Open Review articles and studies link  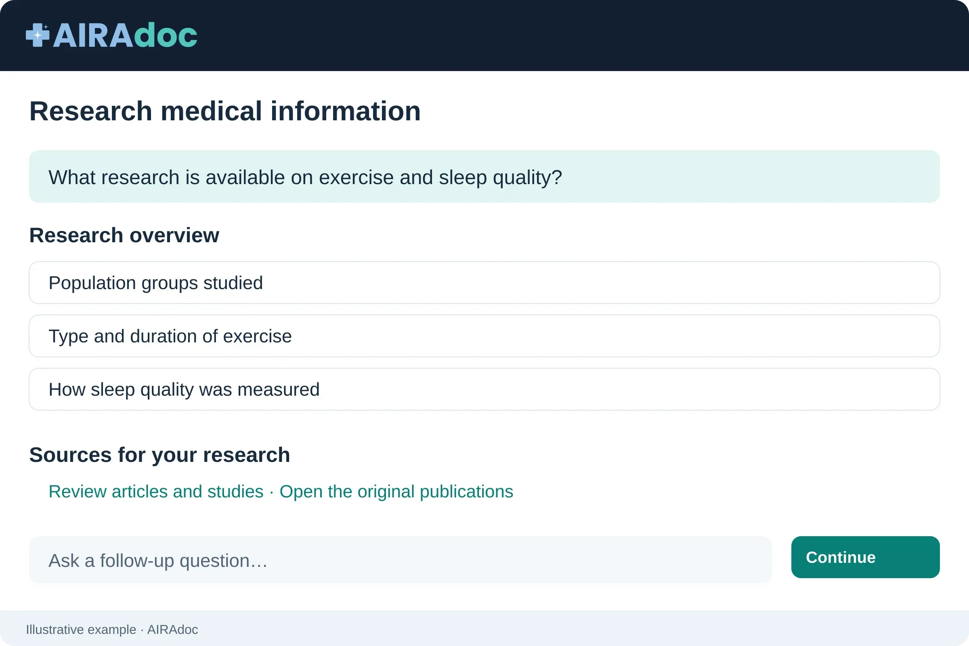156,491
